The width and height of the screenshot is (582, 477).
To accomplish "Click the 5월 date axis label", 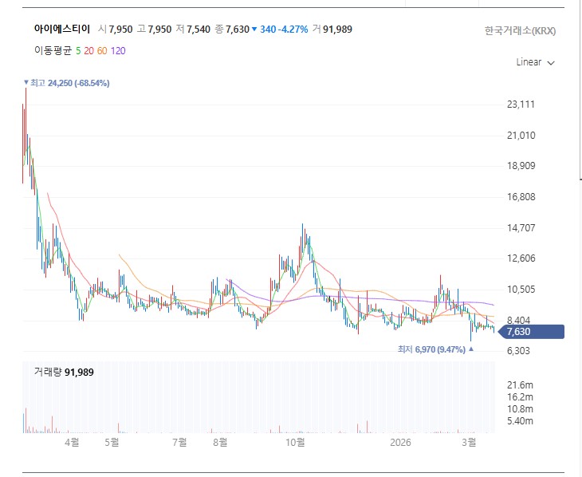I will (x=112, y=442).
